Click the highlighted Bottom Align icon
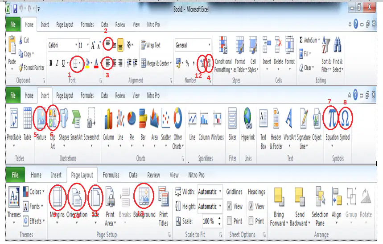The height and width of the screenshot is (244, 383). pos(120,45)
